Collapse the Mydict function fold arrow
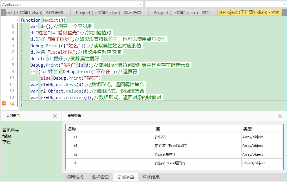287x182 pixels. (17, 20)
